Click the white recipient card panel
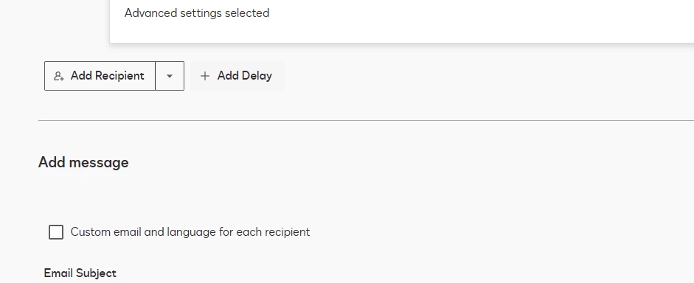The width and height of the screenshot is (694, 283). tap(402, 21)
